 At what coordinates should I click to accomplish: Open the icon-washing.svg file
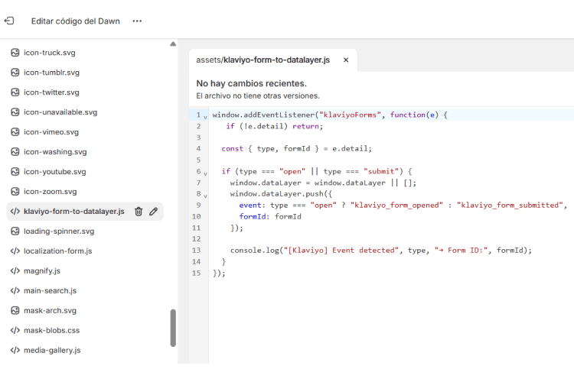(55, 152)
